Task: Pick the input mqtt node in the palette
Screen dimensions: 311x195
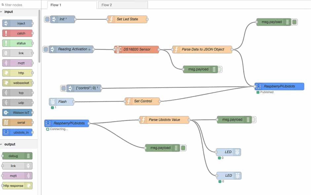Action: pyautogui.click(x=17, y=63)
